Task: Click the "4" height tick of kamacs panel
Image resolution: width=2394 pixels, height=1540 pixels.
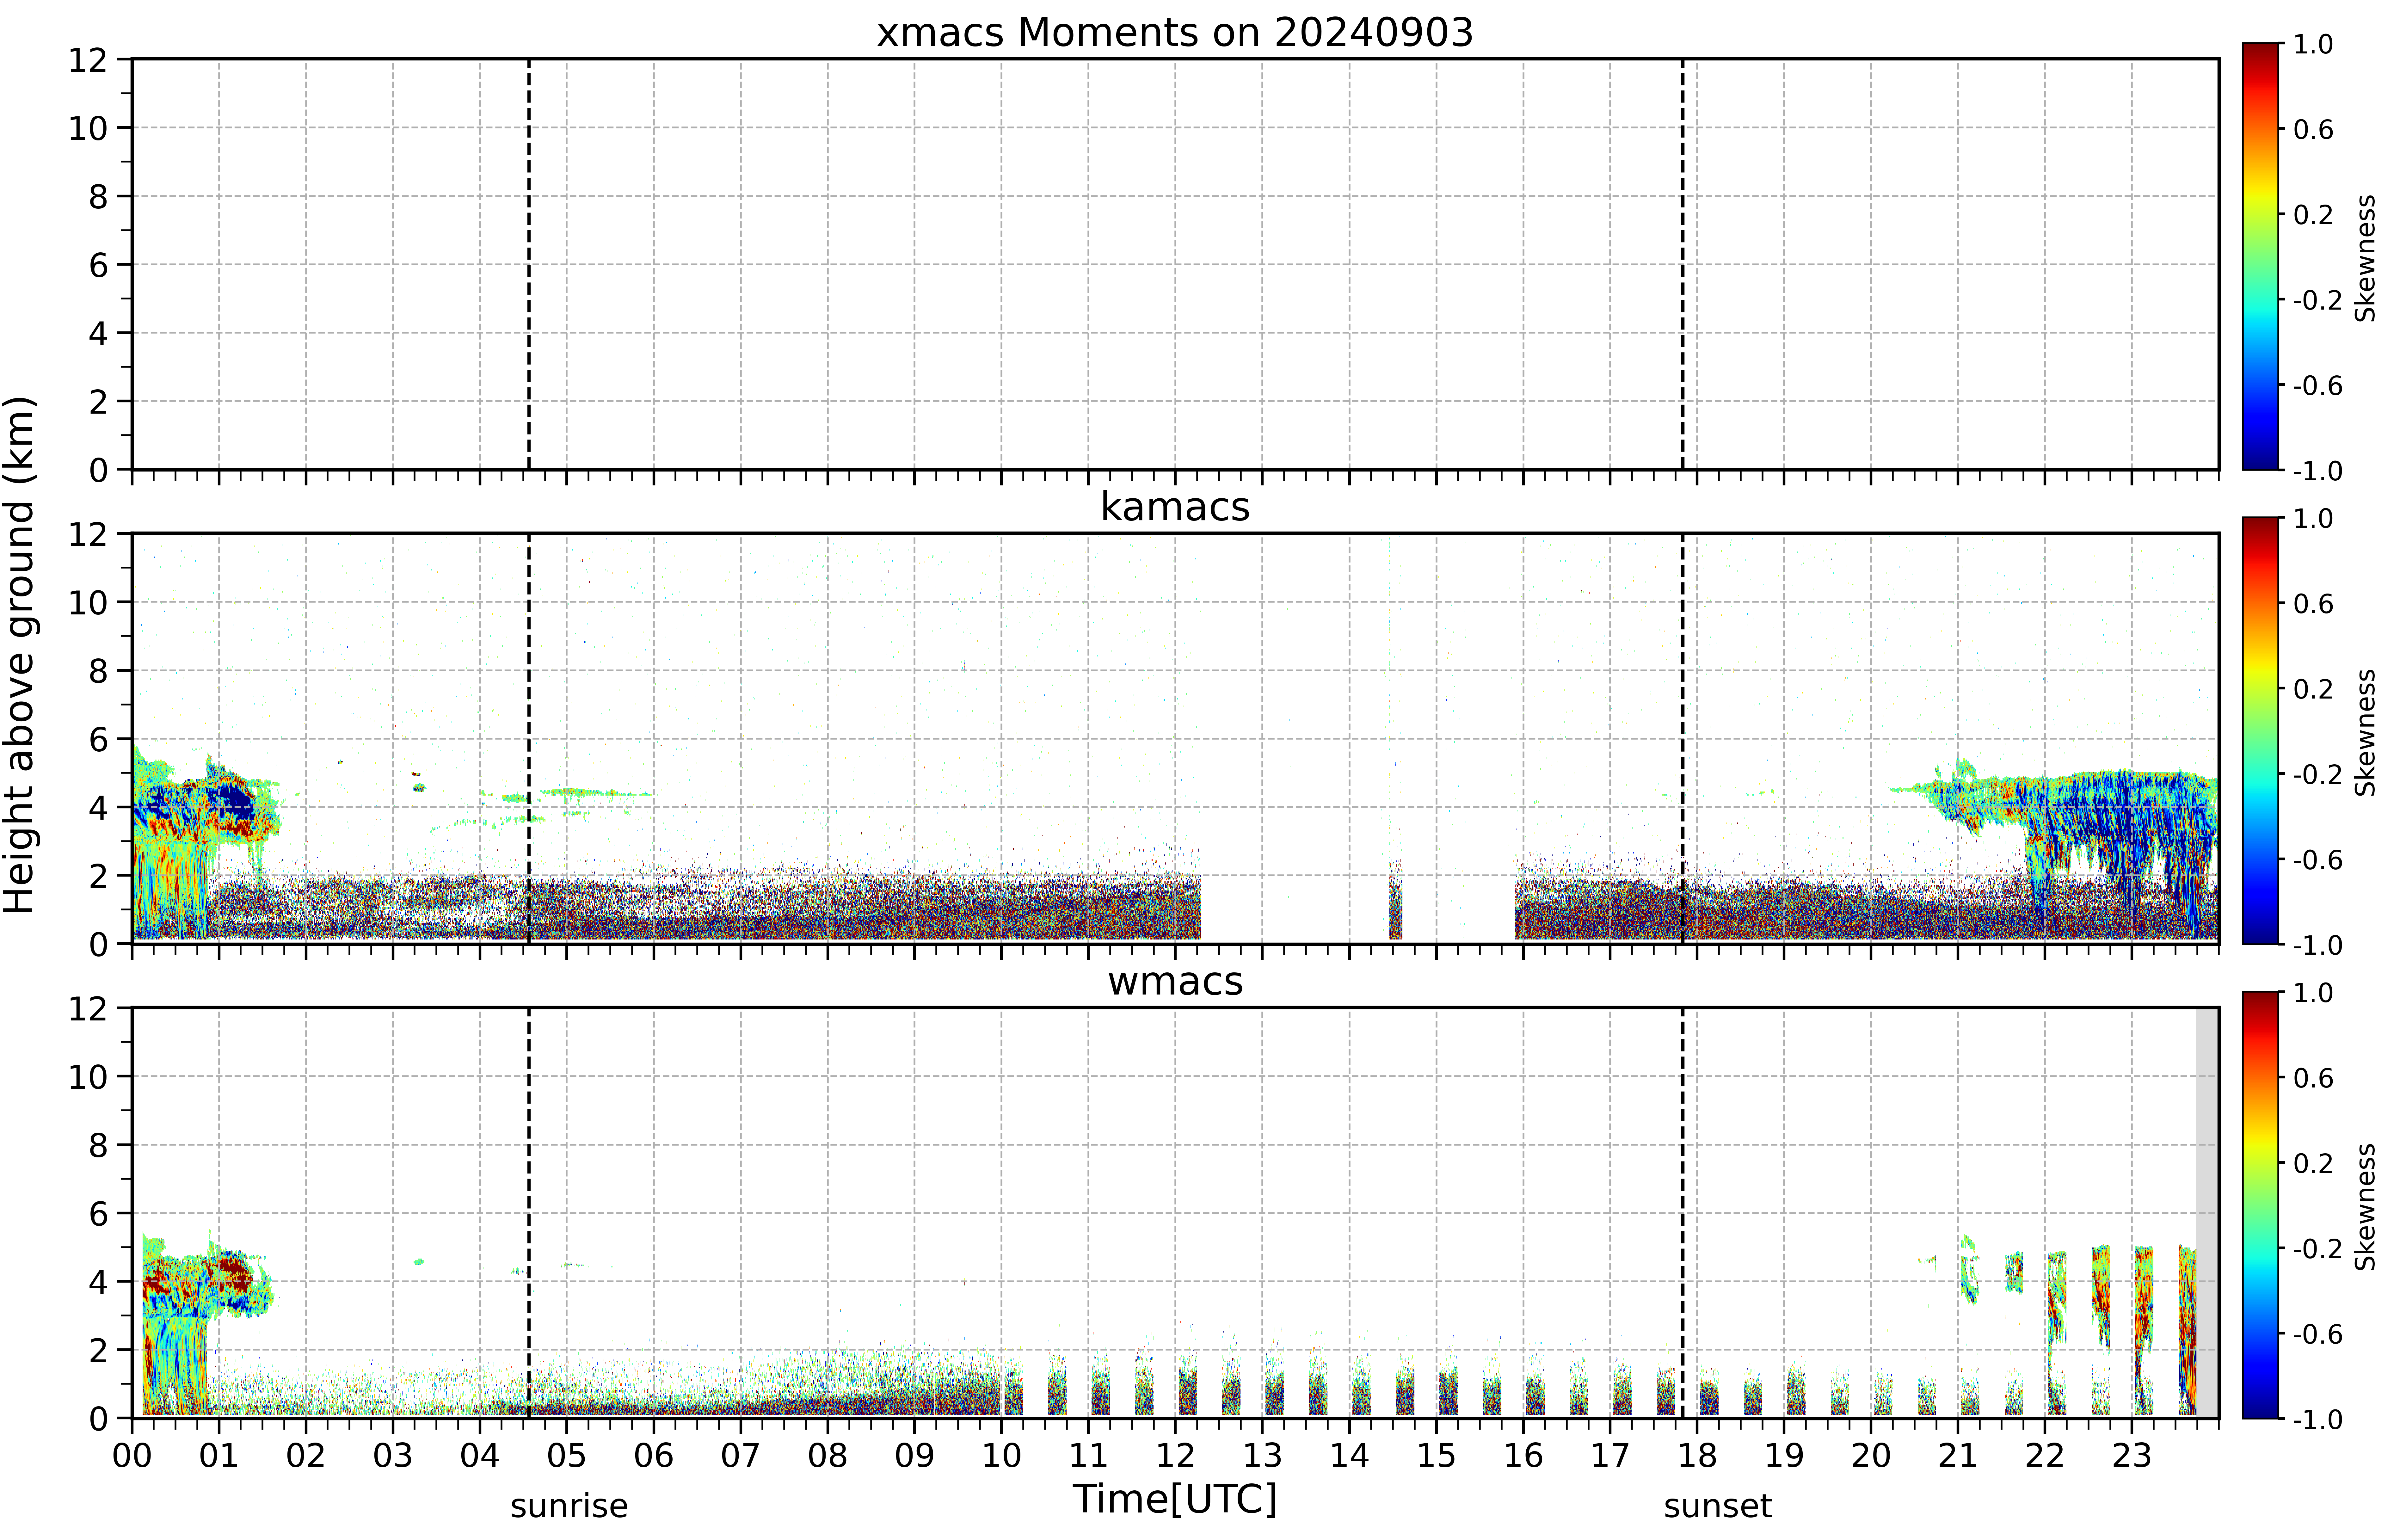Action: click(98, 808)
